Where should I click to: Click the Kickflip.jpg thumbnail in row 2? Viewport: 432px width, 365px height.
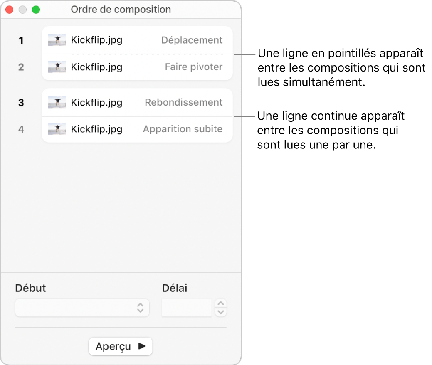(x=57, y=67)
